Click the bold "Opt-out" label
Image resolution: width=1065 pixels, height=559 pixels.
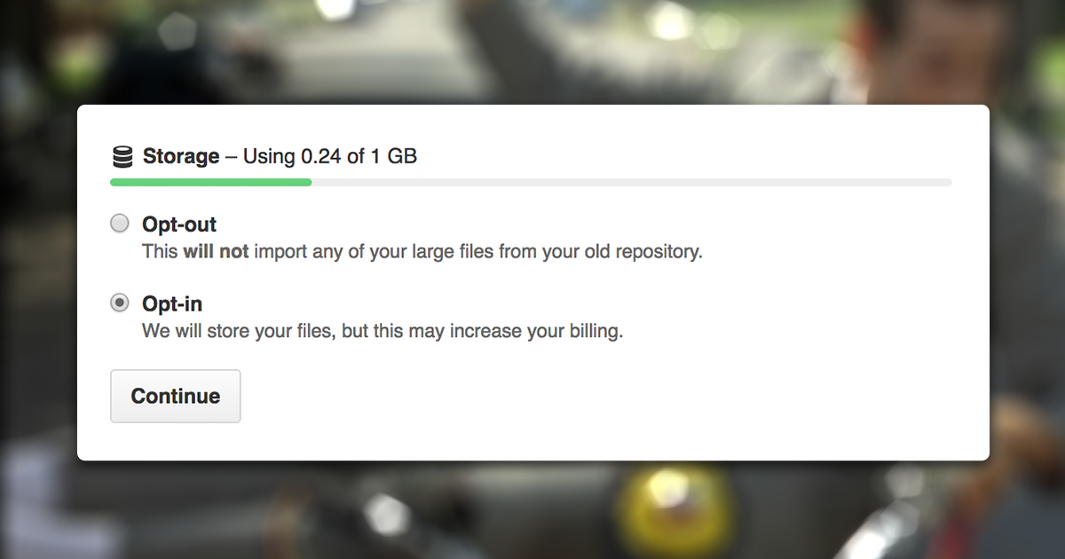179,224
